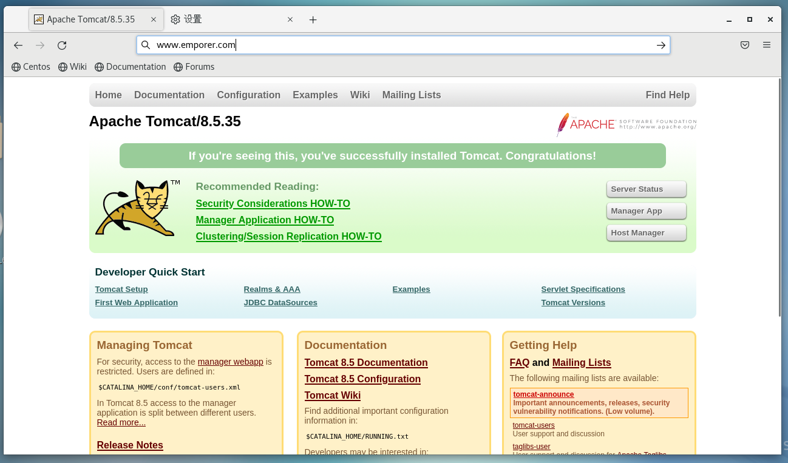
Task: Click the manager webapp link
Action: [231, 362]
